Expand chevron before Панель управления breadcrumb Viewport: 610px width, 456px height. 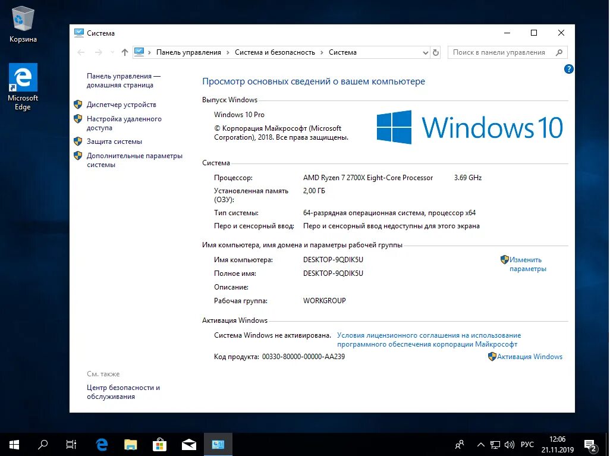coord(149,52)
